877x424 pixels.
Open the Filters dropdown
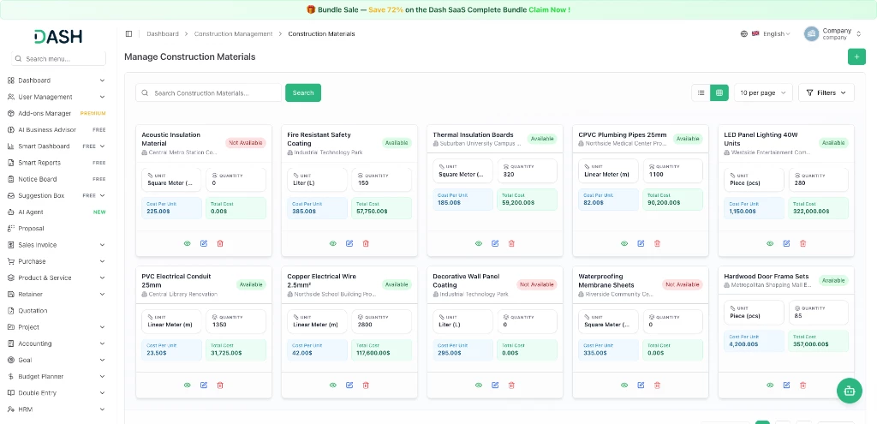pos(826,93)
